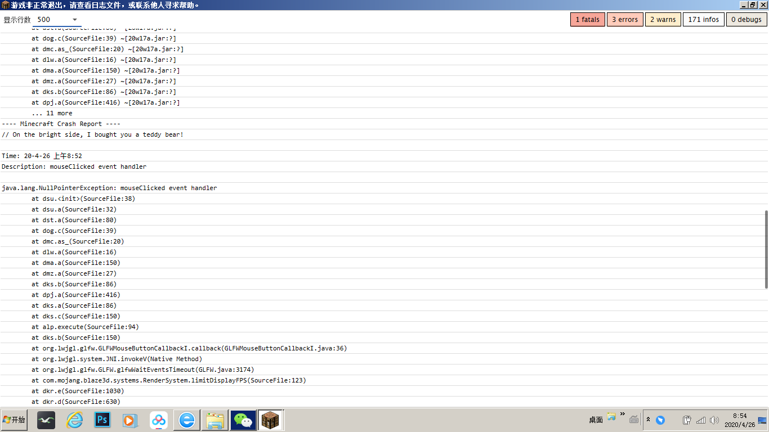Open the power tray icon
Viewport: 769px width, 432px height.
click(x=687, y=420)
